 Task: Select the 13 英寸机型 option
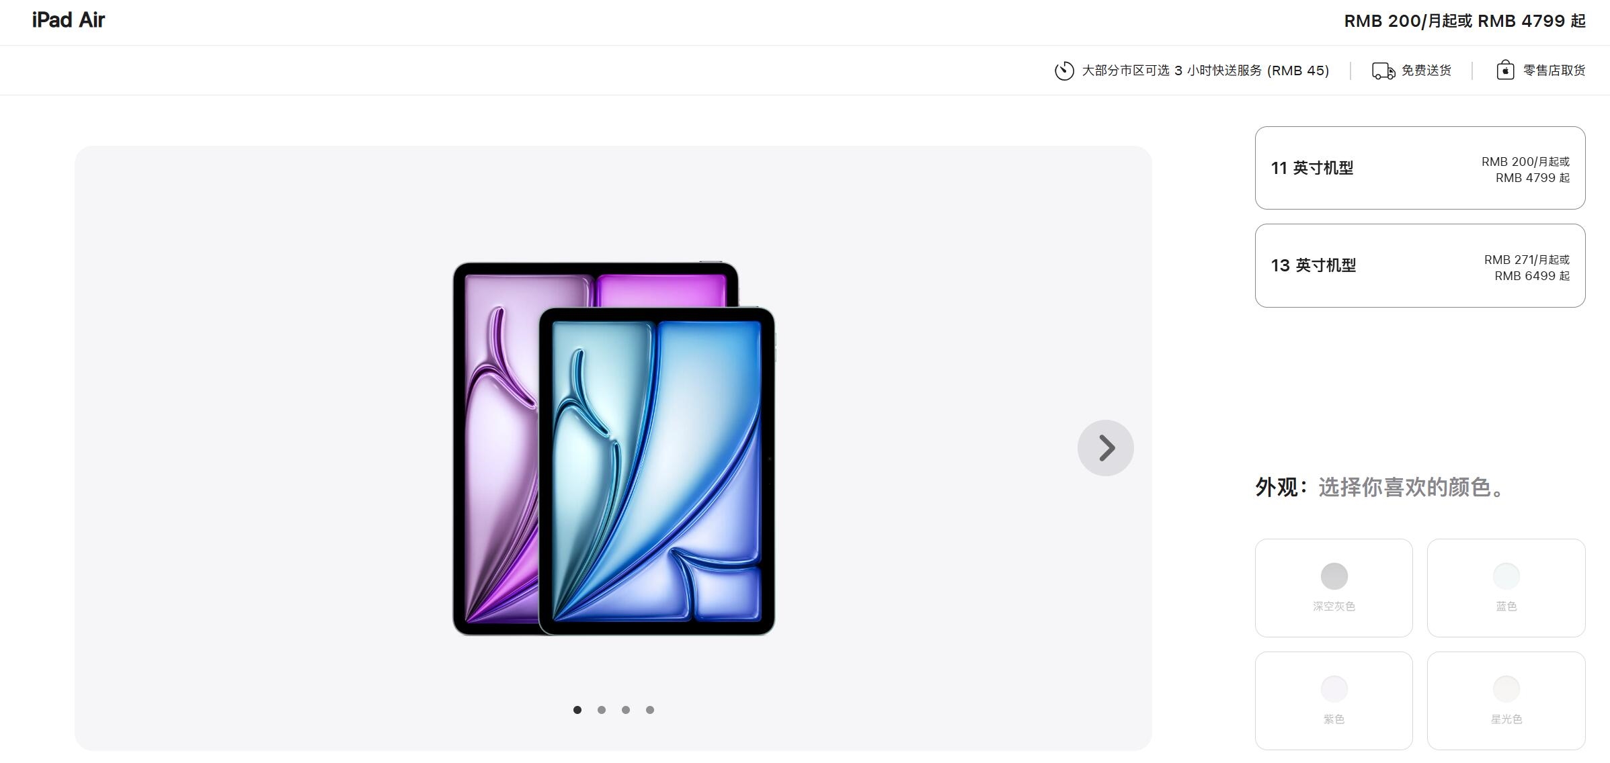click(1420, 266)
